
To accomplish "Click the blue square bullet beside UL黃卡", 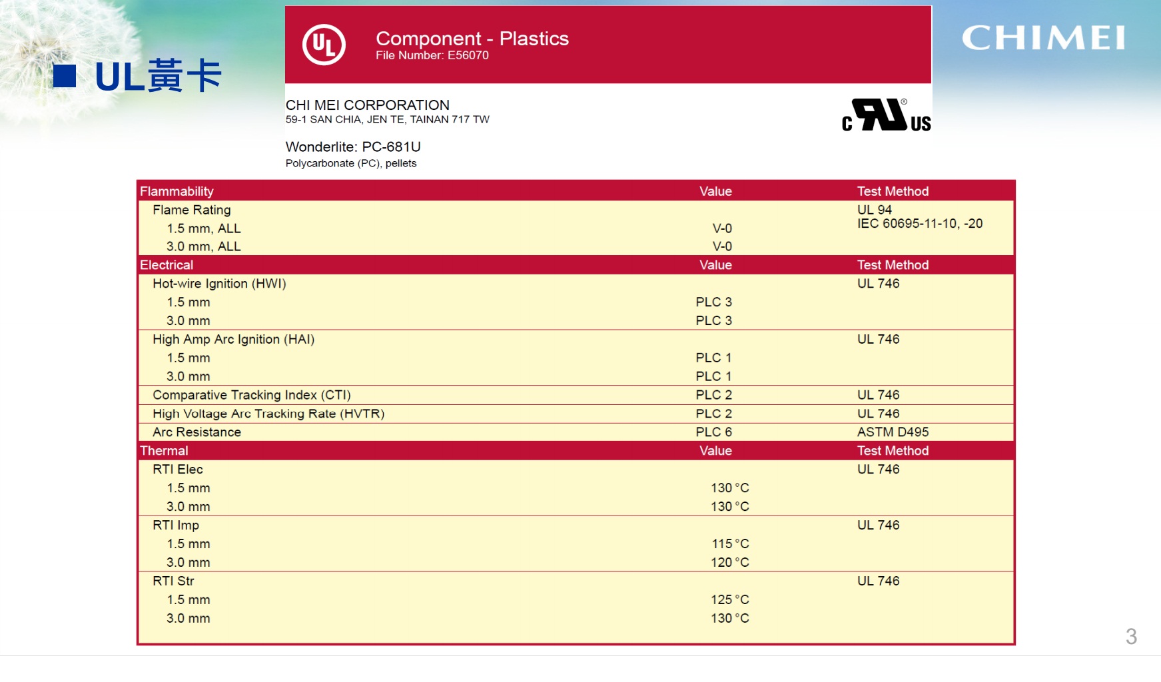I will click(x=65, y=76).
